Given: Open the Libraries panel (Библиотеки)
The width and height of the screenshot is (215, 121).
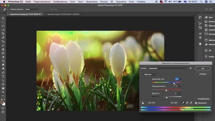Looking at the screenshot, I should (x=210, y=40).
